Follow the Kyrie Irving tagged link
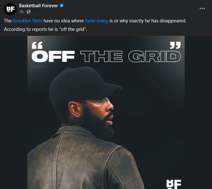The height and width of the screenshot is (189, 212). (97, 21)
